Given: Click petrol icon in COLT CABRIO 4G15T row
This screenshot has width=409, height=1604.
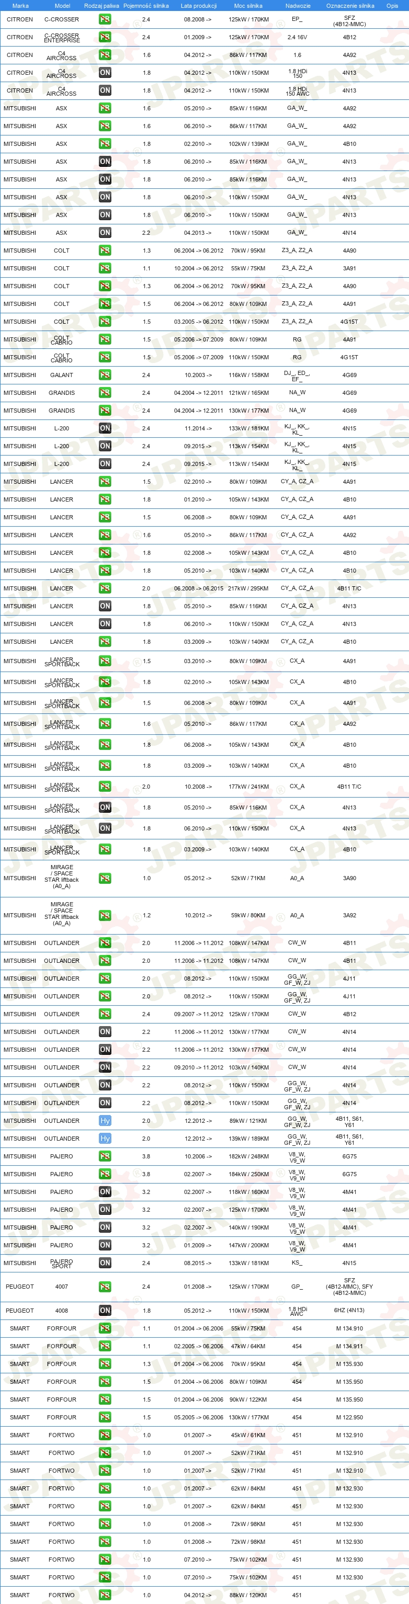Looking at the screenshot, I should click(105, 357).
